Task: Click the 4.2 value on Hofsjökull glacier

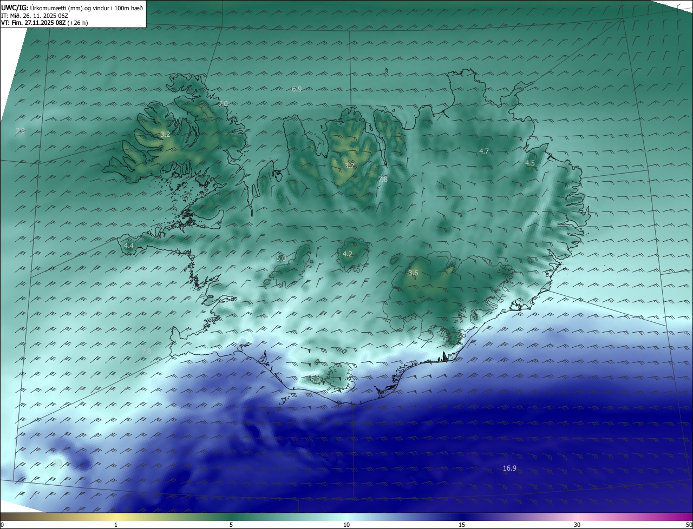Action: (348, 254)
